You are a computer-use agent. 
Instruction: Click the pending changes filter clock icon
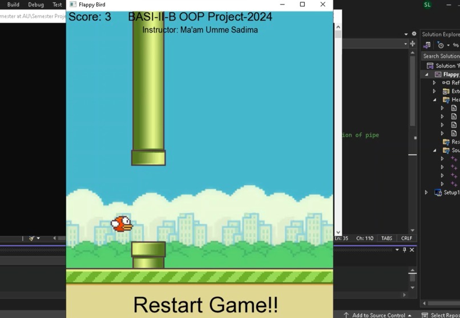[x=441, y=45]
